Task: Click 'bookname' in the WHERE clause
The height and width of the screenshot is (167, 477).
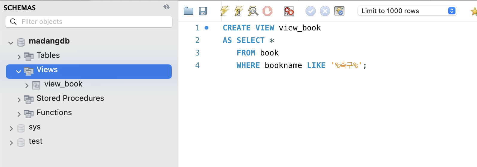Action: coord(283,65)
